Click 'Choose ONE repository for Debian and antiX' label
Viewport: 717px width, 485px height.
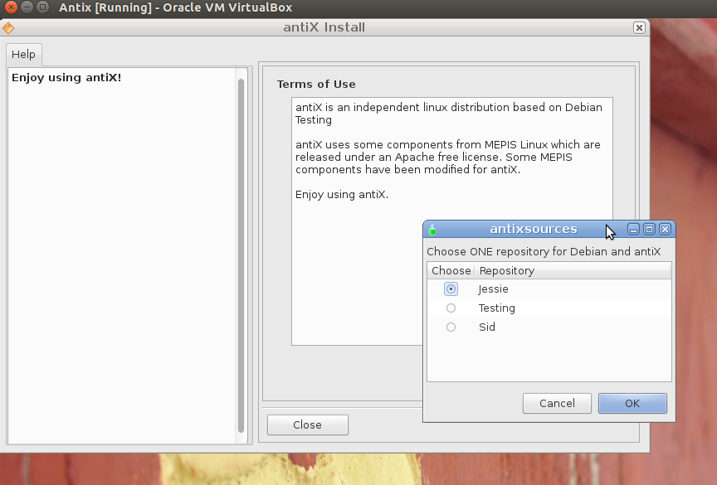coord(544,252)
